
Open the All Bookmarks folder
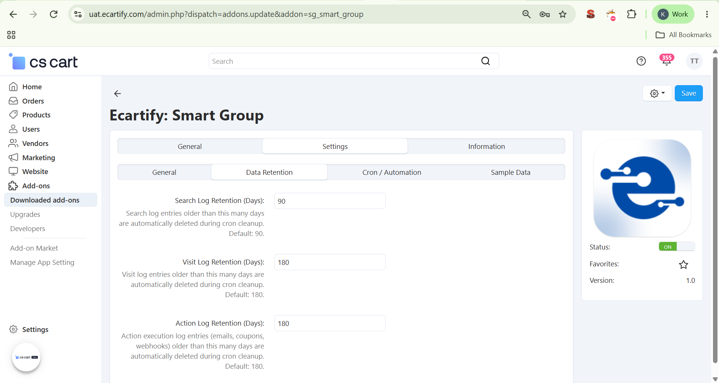[x=683, y=35]
